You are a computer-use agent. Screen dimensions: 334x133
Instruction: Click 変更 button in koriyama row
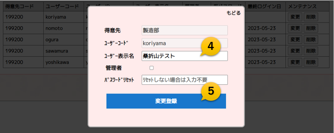click(x=295, y=17)
